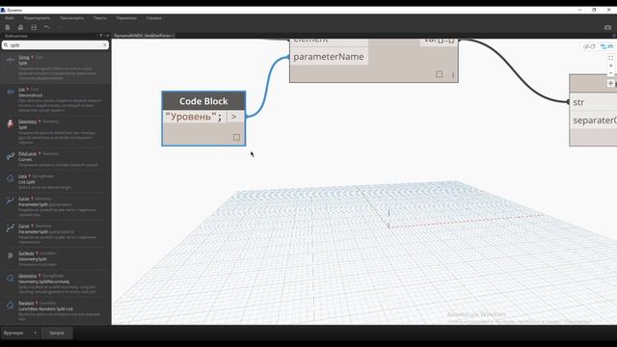Clear the library search field
The height and width of the screenshot is (347, 617).
pyautogui.click(x=105, y=45)
